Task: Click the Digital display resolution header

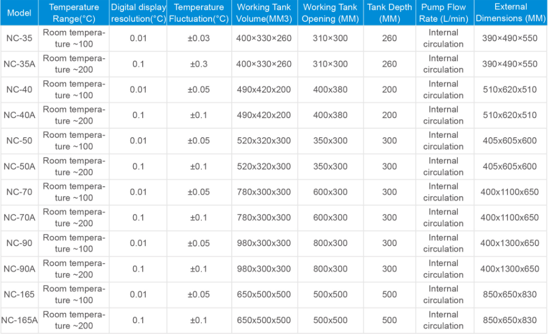Action: tap(138, 13)
